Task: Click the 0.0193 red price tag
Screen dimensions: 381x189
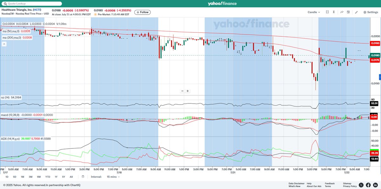Action: [x=375, y=43]
